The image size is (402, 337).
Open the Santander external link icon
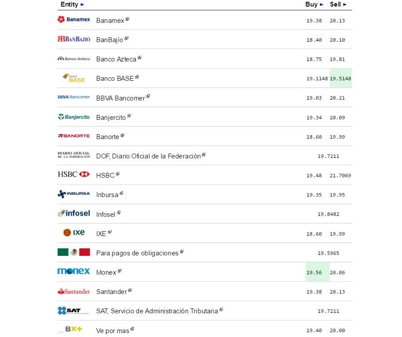tap(130, 289)
